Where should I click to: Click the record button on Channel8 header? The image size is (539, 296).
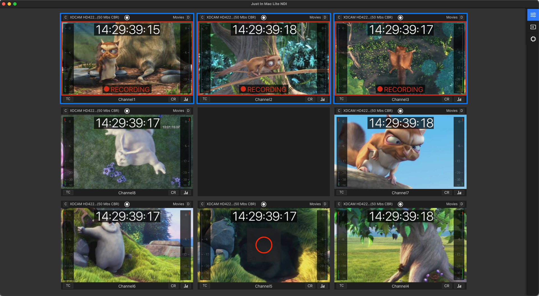point(127,111)
